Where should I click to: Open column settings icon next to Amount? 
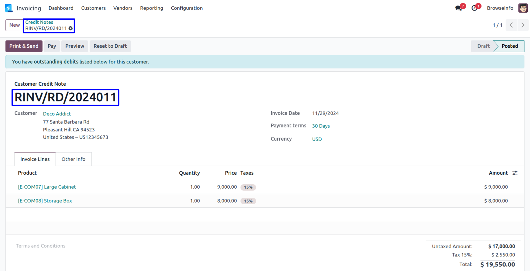point(515,173)
